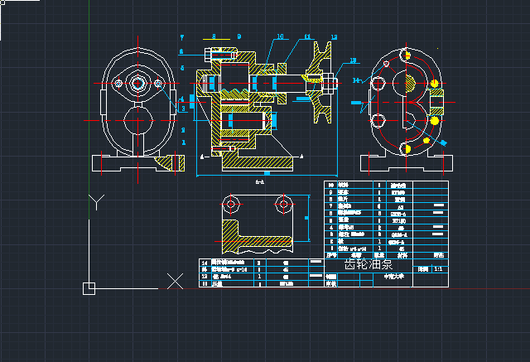This screenshot has width=530, height=362.
Task: Select part callout number 13
Action: pyautogui.click(x=353, y=60)
